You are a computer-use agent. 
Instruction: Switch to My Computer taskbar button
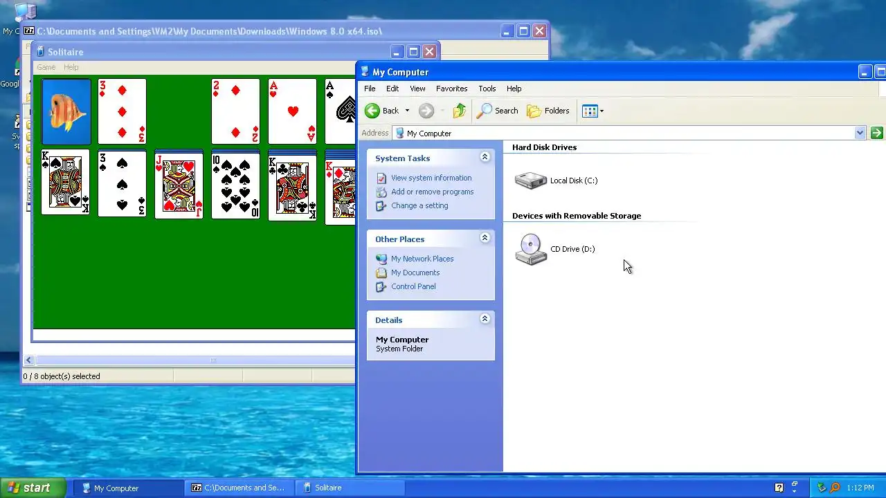coord(128,488)
